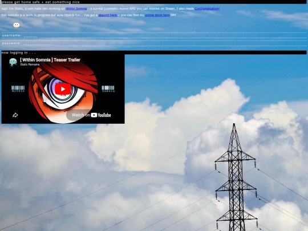
Task: Click 'please get home safe' banner text
Action: pyautogui.click(x=40, y=2)
